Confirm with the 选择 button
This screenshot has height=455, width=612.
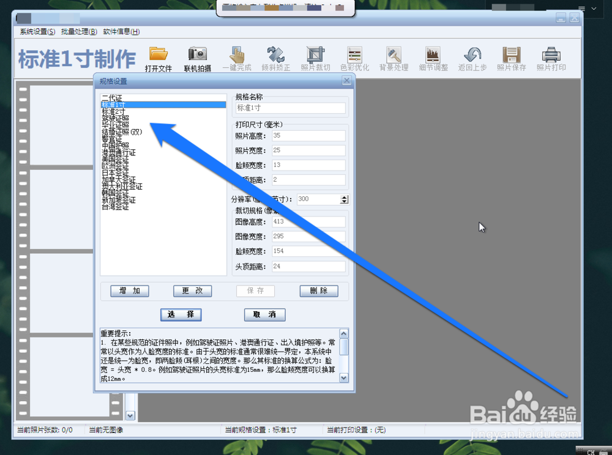point(181,314)
